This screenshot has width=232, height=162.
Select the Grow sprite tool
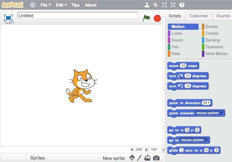[164, 5]
